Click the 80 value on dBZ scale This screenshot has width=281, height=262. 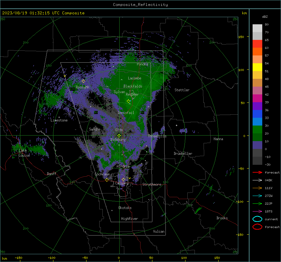pos(267,25)
